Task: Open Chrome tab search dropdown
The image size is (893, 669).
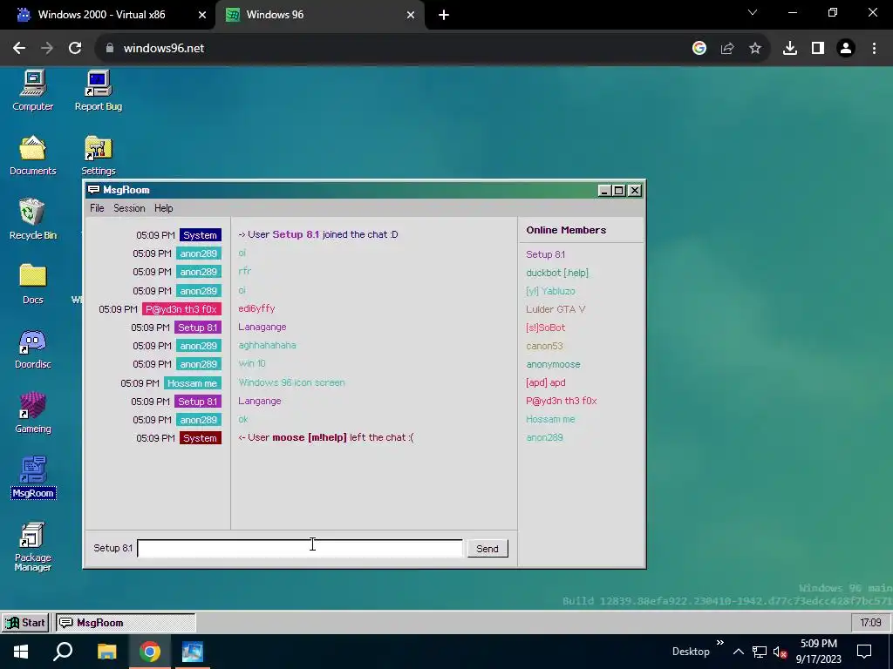Action: point(753,12)
